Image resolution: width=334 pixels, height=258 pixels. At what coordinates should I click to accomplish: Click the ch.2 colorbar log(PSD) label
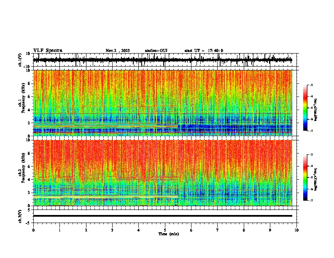[316, 179]
